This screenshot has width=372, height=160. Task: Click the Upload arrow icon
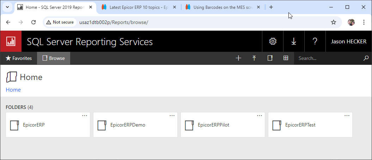click(x=254, y=58)
